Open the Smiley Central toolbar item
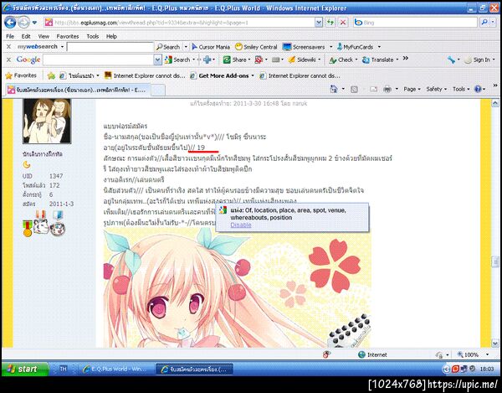Viewport: 502px width, 393px height. (x=256, y=47)
